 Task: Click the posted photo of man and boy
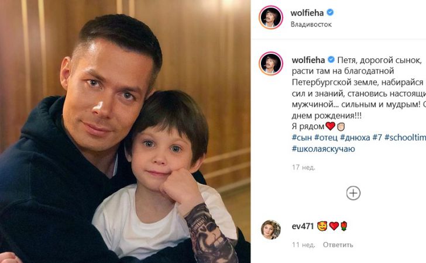(125, 131)
